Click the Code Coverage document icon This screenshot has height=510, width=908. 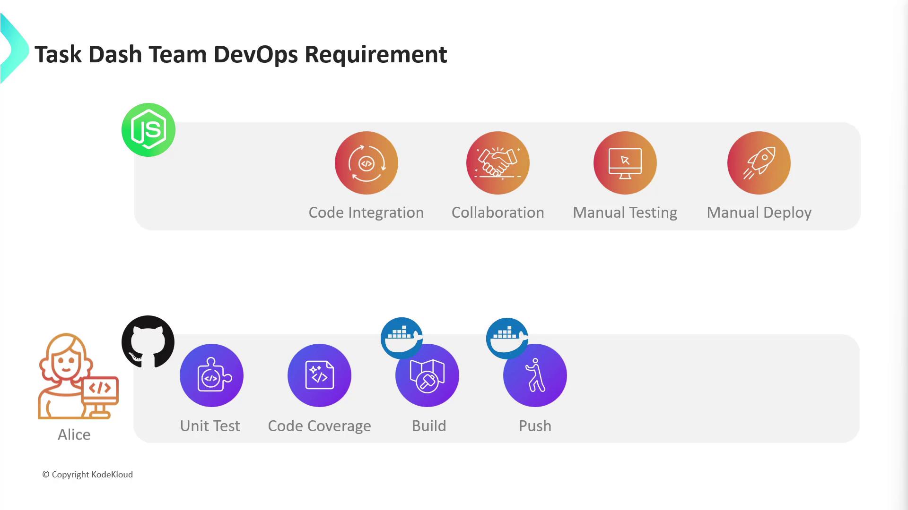click(x=319, y=375)
